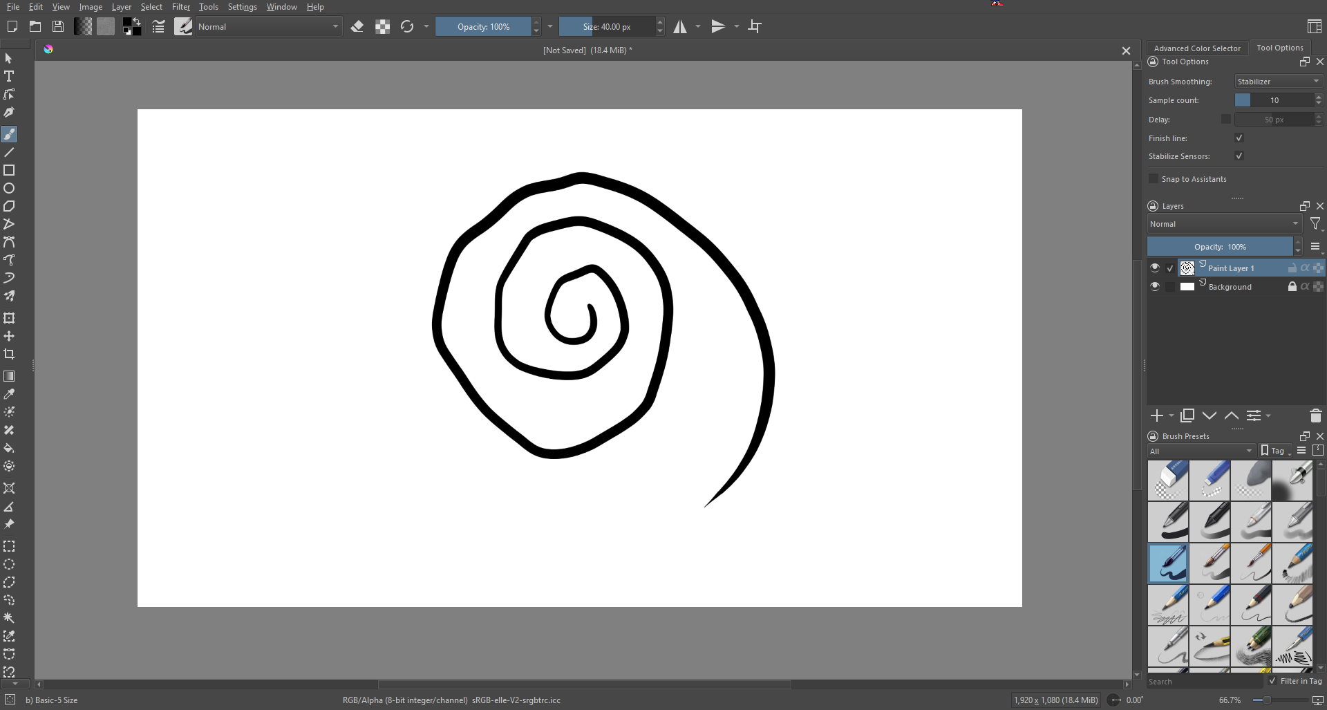Open the layer blending mode Normal dropdown
The height and width of the screenshot is (710, 1327).
1224,223
